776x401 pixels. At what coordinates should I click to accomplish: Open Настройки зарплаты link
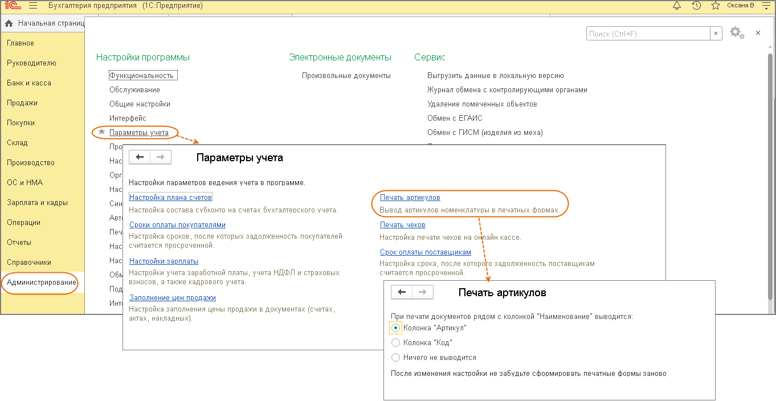[x=164, y=261]
